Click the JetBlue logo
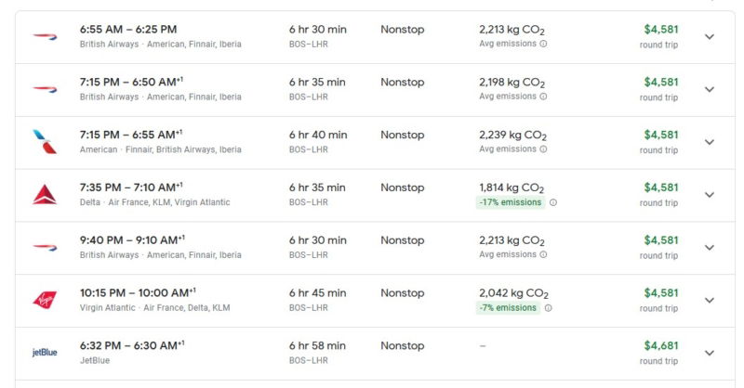744x388 pixels. (45, 353)
